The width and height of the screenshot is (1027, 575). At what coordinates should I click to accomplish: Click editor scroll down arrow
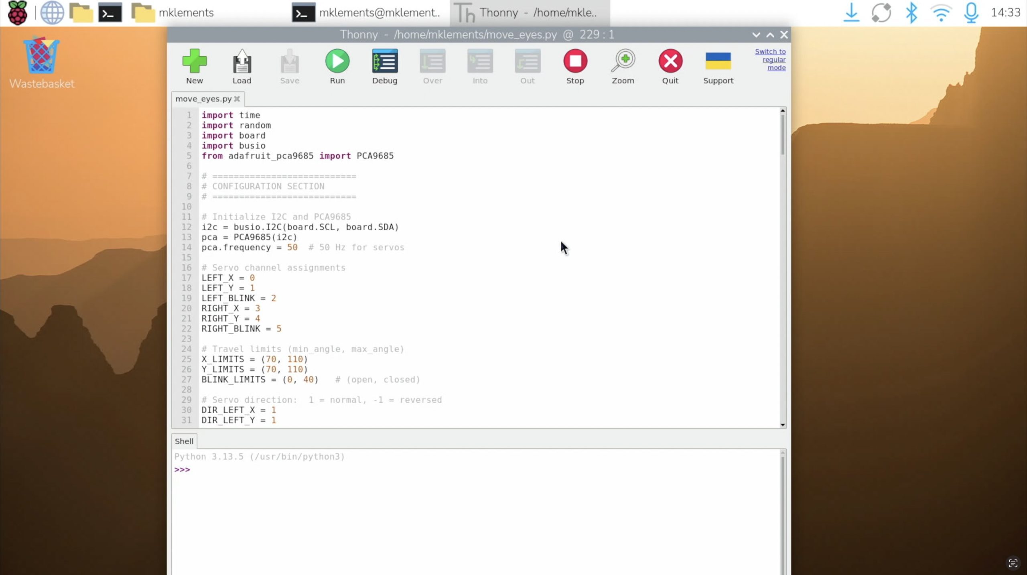(x=783, y=425)
